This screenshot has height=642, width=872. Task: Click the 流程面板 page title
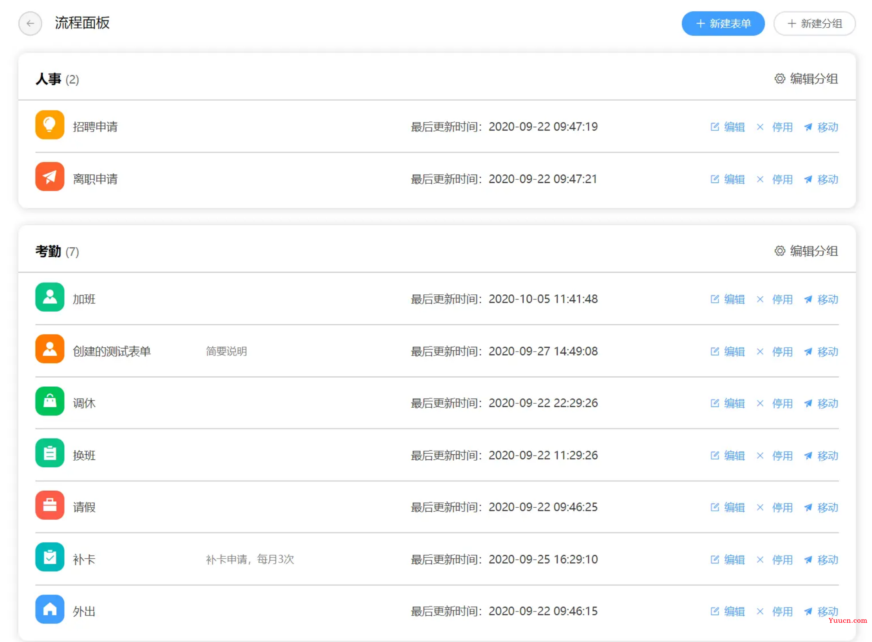[x=82, y=23]
